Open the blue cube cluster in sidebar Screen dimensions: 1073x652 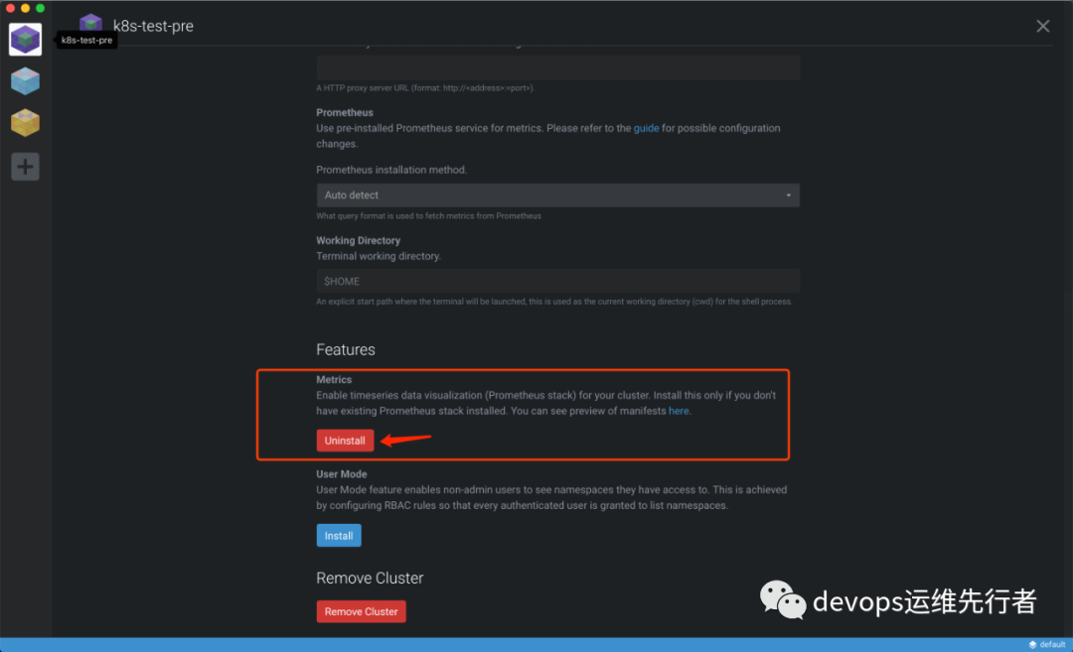[25, 81]
